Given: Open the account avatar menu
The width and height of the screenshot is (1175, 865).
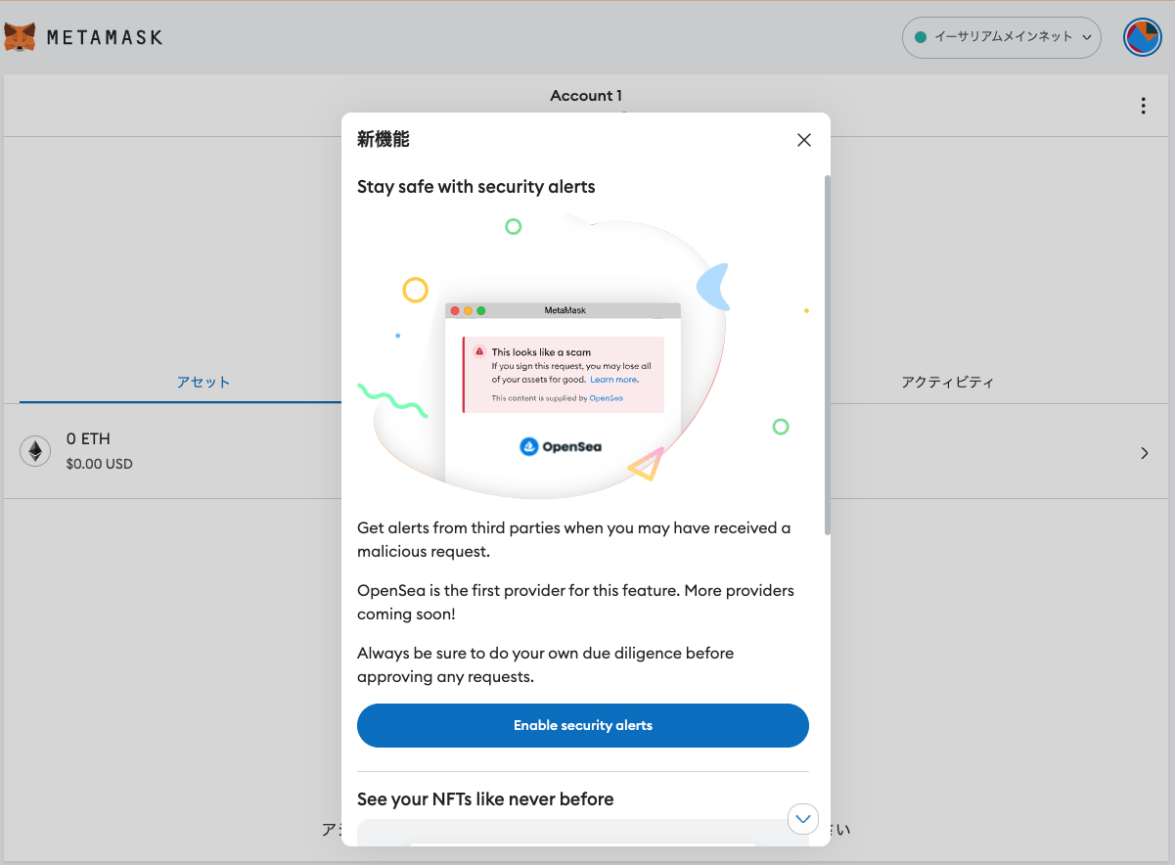Looking at the screenshot, I should pos(1142,37).
